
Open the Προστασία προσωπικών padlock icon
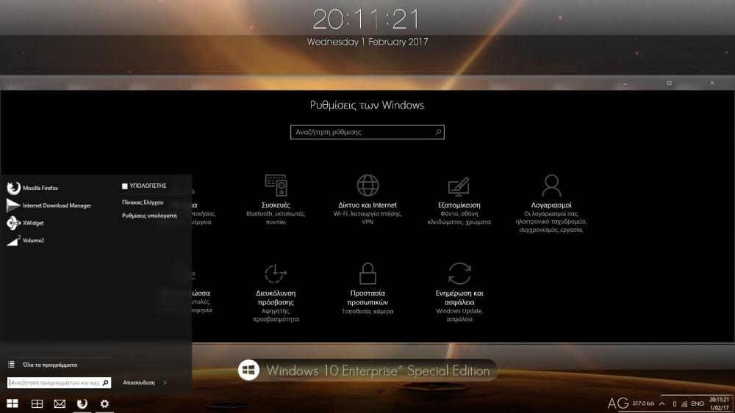tap(367, 273)
